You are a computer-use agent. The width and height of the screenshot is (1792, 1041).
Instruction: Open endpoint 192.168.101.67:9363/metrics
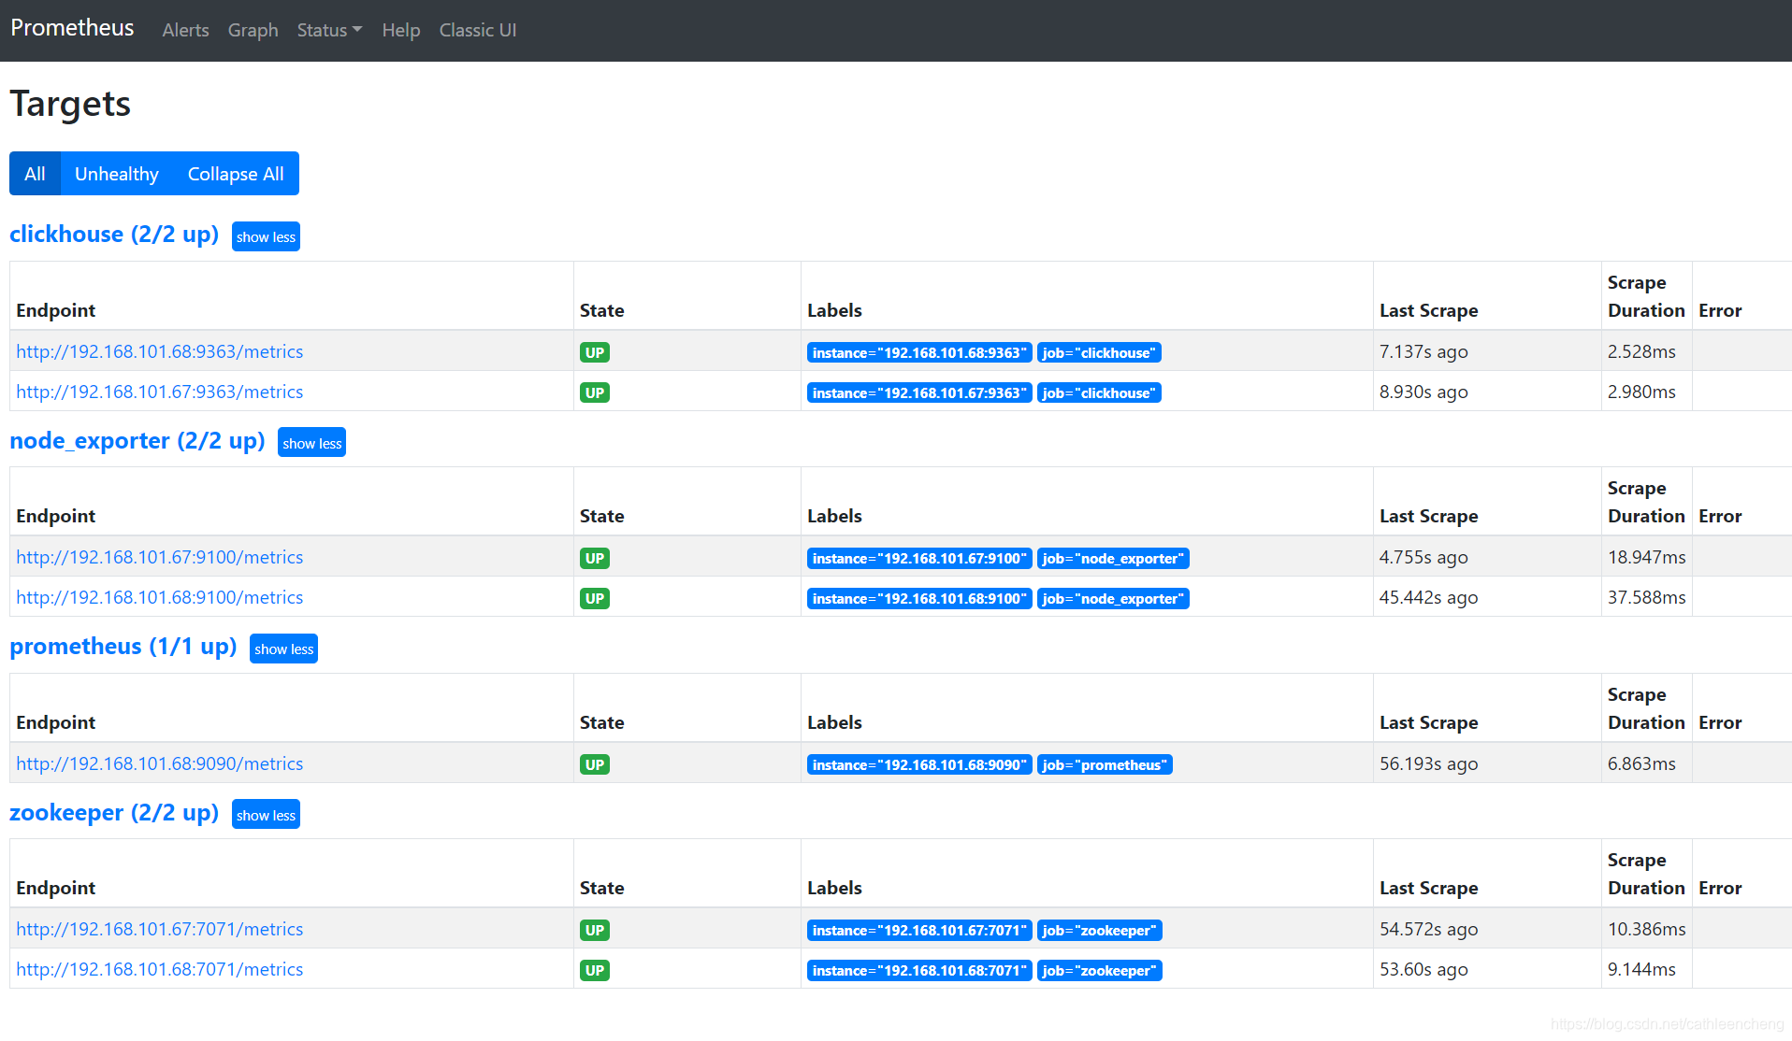tap(159, 392)
